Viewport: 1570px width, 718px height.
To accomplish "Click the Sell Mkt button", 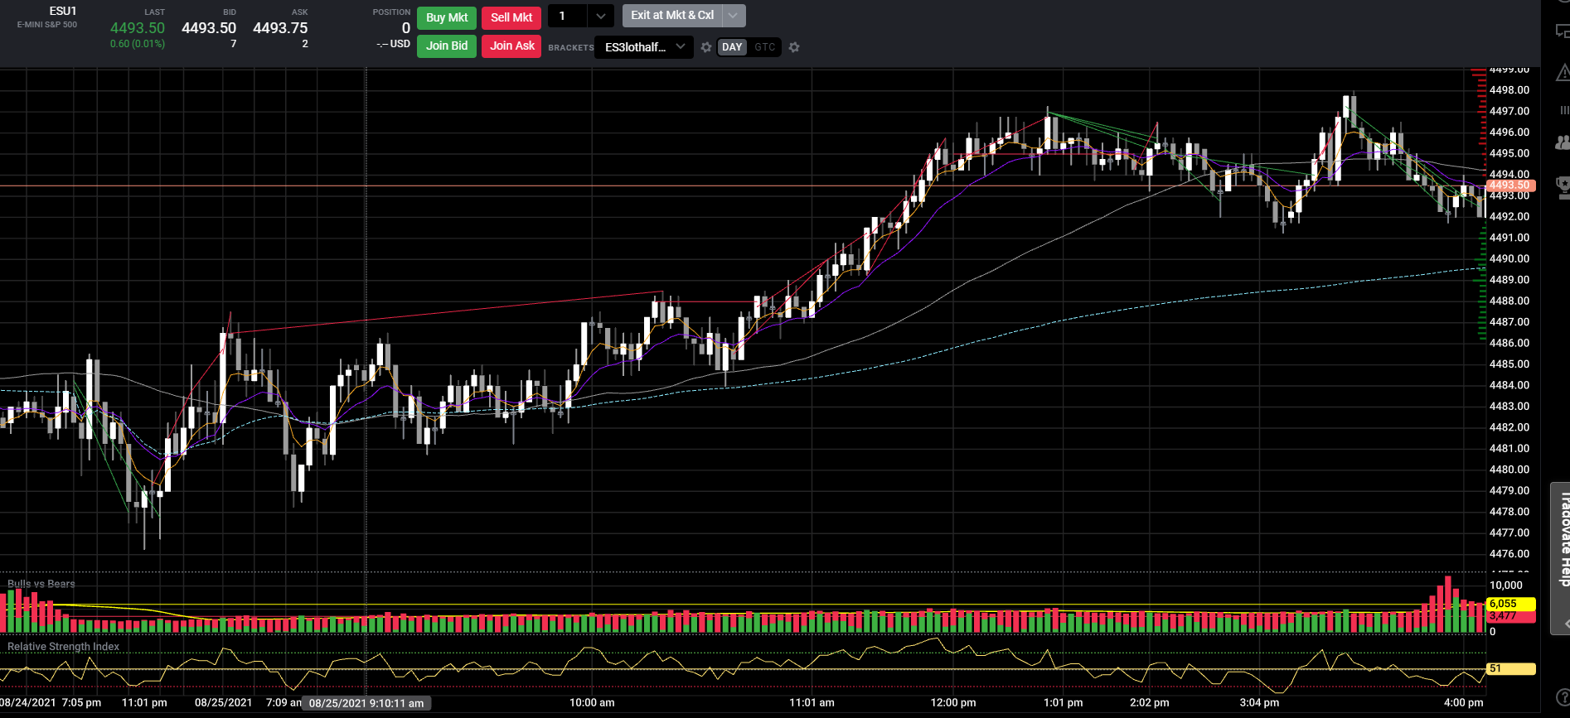I will [x=511, y=17].
